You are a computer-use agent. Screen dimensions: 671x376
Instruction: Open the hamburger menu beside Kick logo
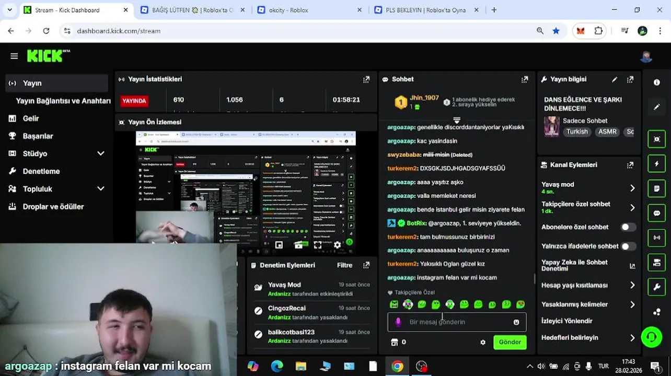pos(14,56)
